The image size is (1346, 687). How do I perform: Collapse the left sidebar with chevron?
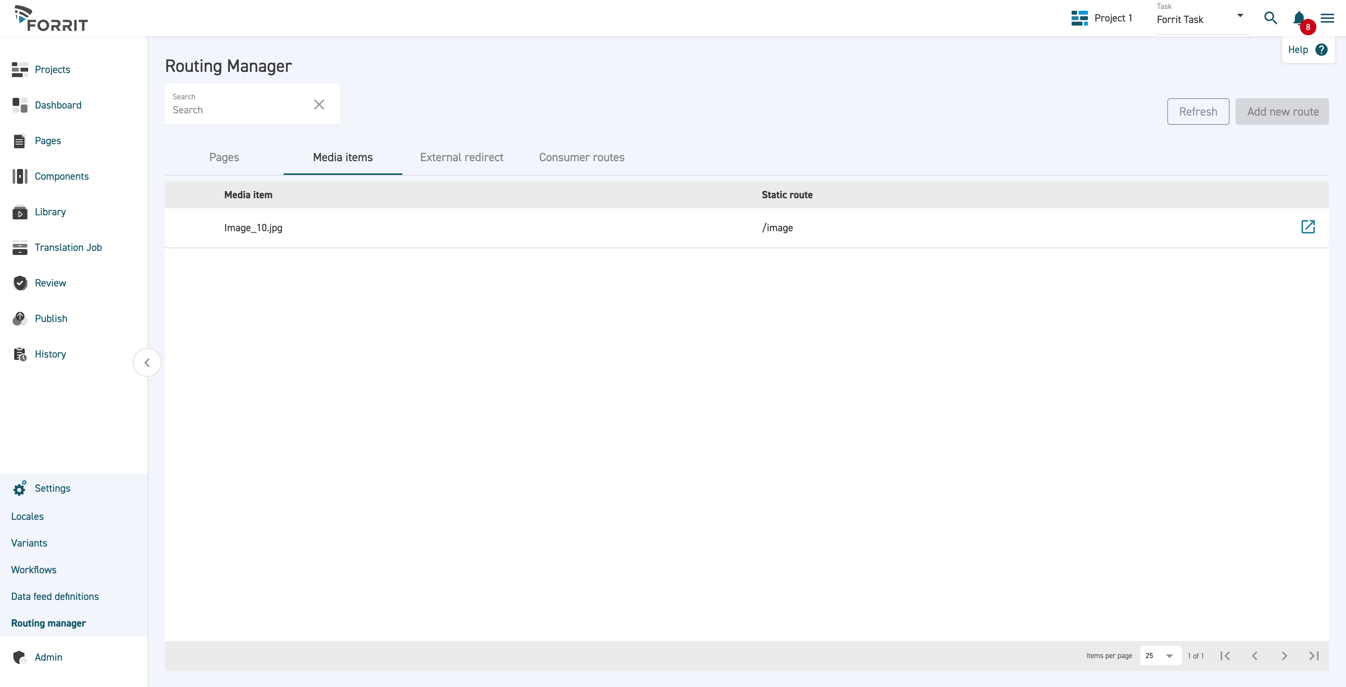(147, 362)
